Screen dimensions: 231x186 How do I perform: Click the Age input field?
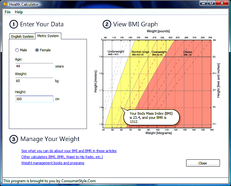[x=34, y=66]
